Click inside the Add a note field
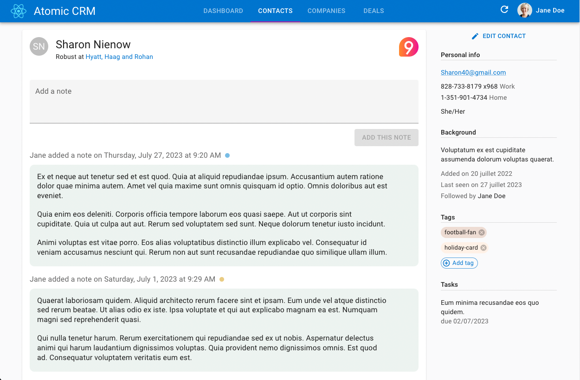The width and height of the screenshot is (580, 380). tap(224, 101)
